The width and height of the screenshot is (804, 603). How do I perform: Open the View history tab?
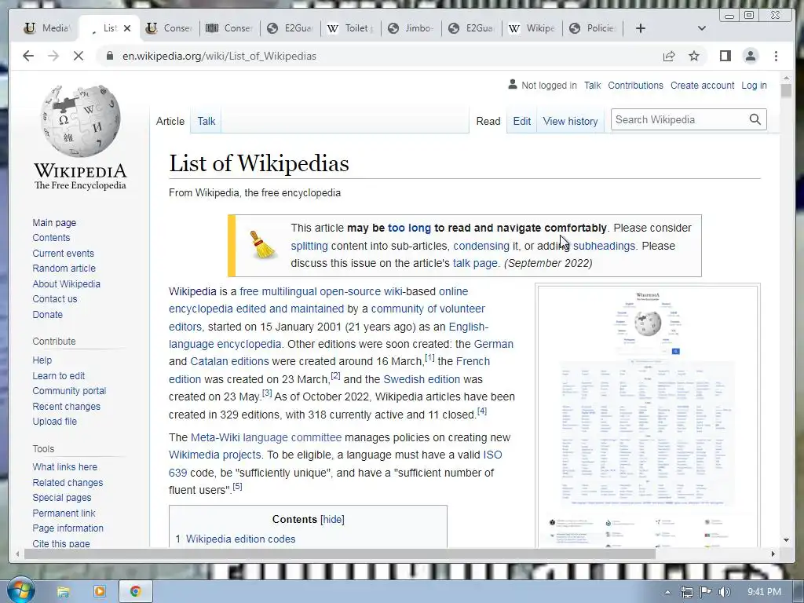coord(570,121)
